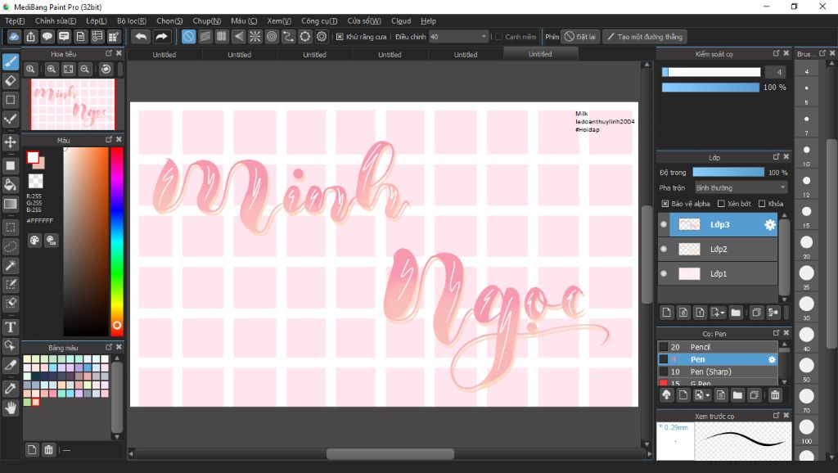This screenshot has height=473, width=838.
Task: Merge layers using the layer panel merge icon
Action: click(773, 313)
